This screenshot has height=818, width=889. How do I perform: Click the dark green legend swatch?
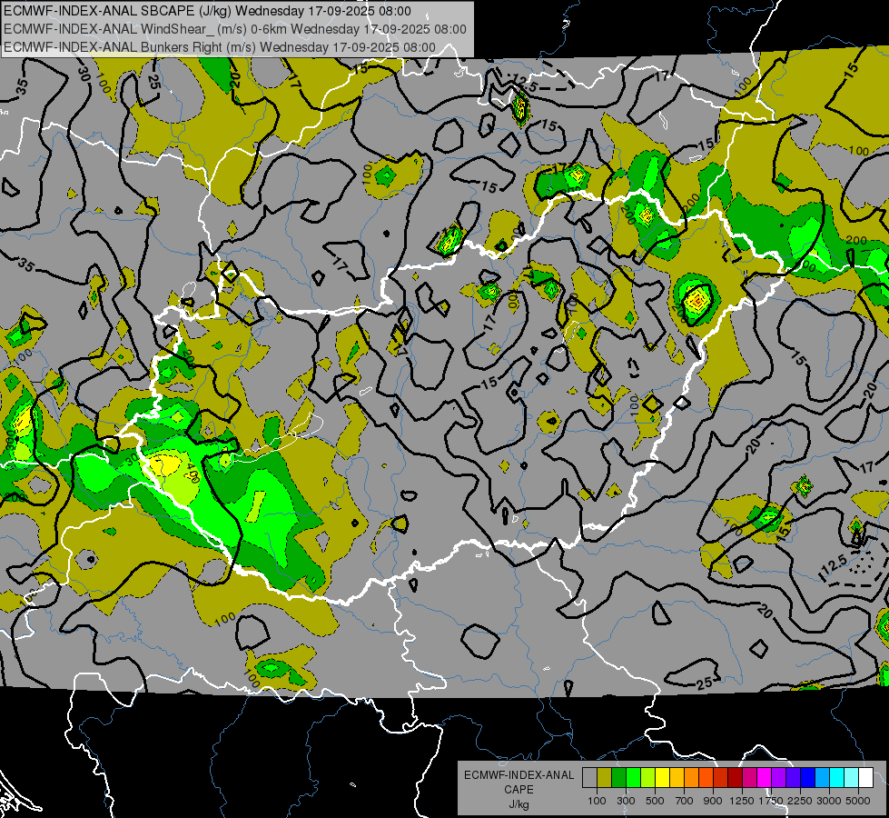tap(618, 778)
